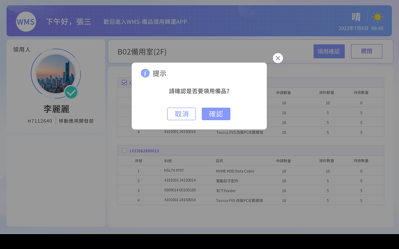Open order LY23062800013 details link

(144, 151)
